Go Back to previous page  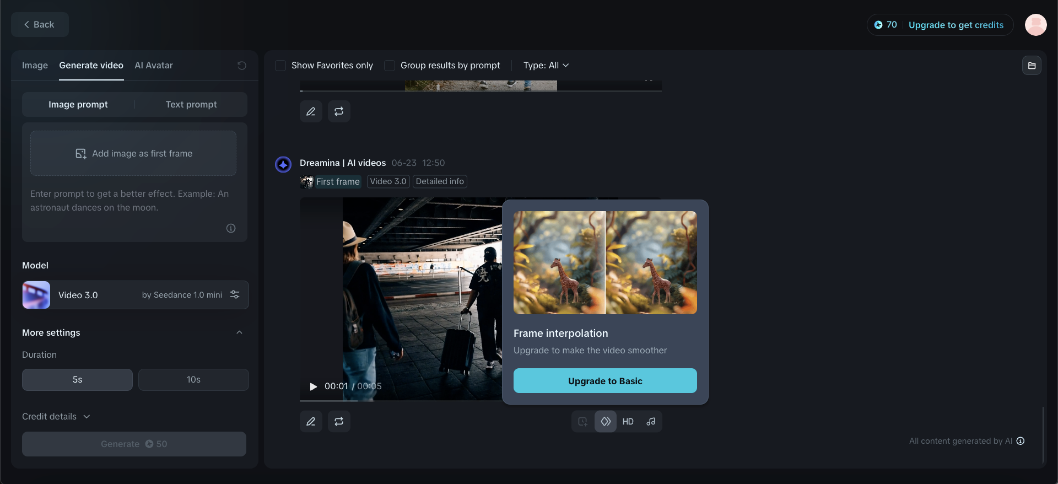40,25
